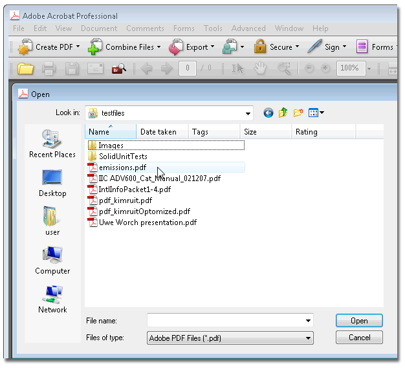
Task: Open the Help menu
Action: click(320, 28)
